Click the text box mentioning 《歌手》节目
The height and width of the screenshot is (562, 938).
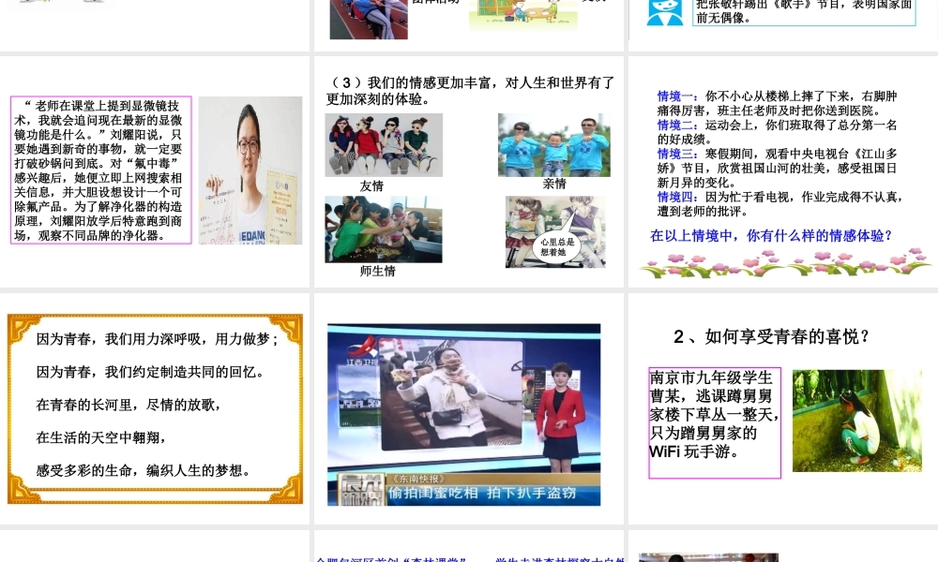(804, 12)
